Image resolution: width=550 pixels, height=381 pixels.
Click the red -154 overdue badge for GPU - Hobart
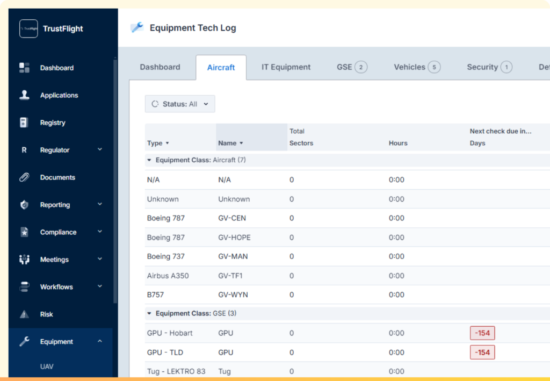[482, 333]
